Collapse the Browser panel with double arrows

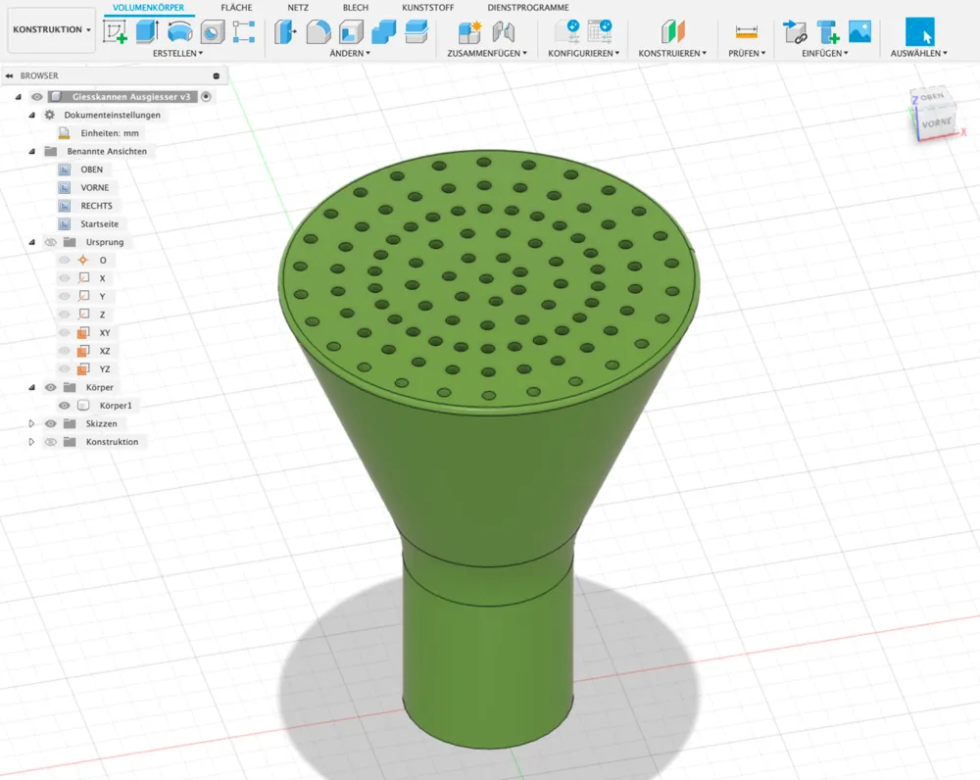pyautogui.click(x=10, y=75)
